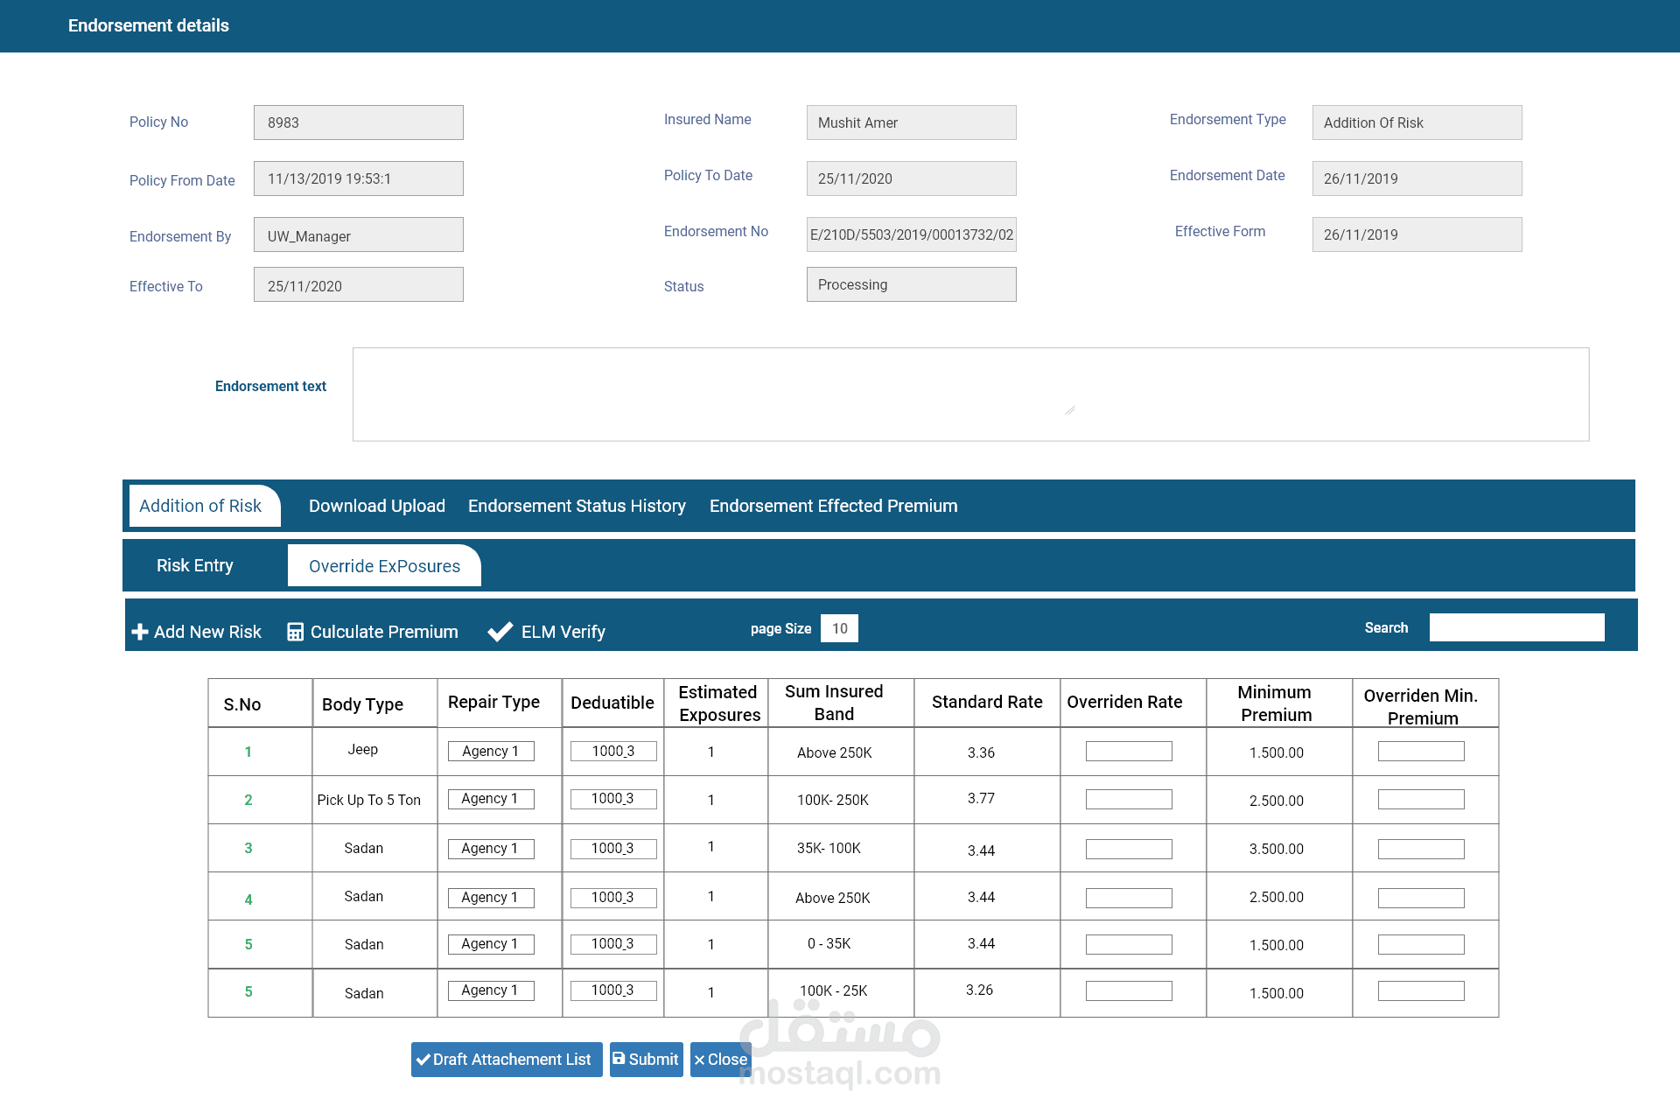Click the calculator icon for Calculate Premium
Viewport: 1680px width, 1113px height.
click(x=296, y=632)
